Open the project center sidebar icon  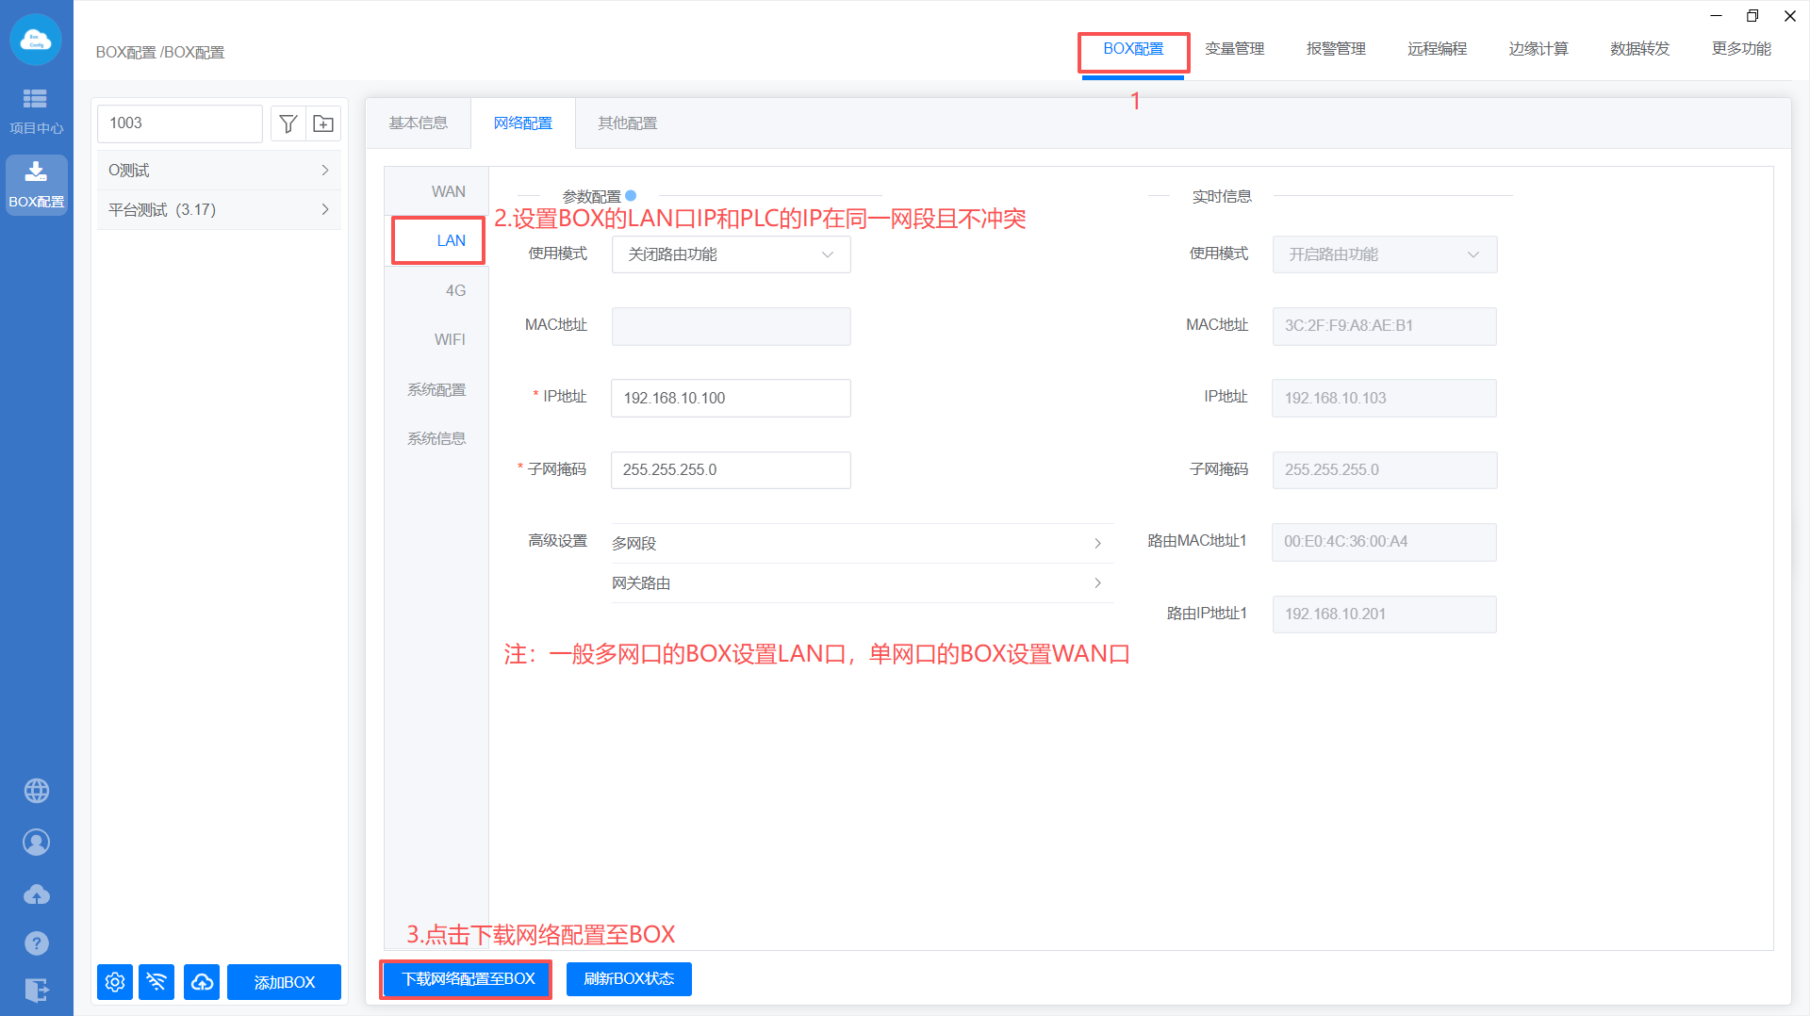coord(36,110)
